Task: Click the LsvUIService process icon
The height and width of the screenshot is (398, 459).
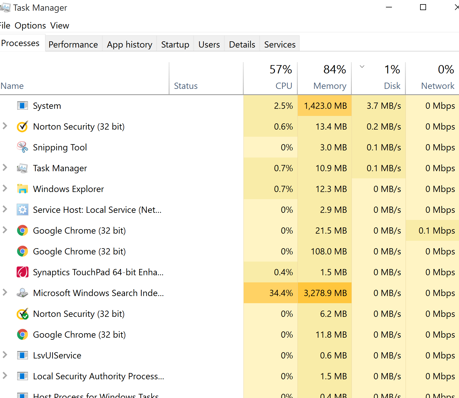Action: coord(23,355)
